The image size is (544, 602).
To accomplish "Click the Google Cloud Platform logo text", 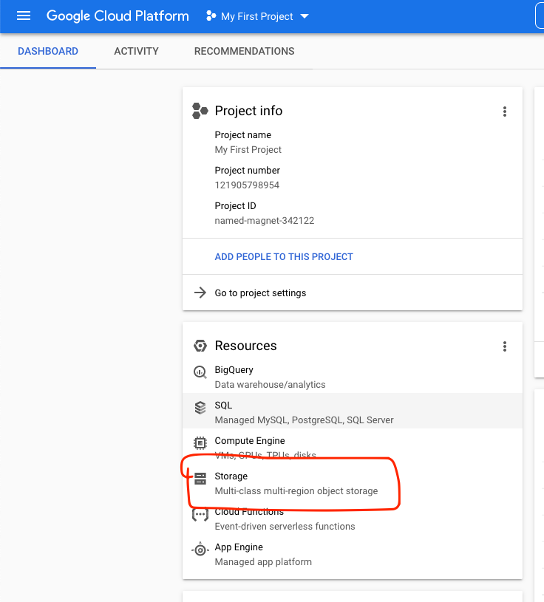I will [x=118, y=16].
